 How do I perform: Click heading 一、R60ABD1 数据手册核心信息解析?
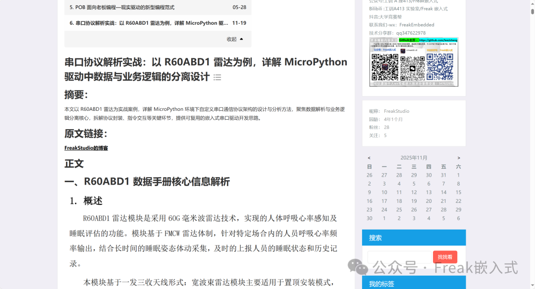point(147,182)
